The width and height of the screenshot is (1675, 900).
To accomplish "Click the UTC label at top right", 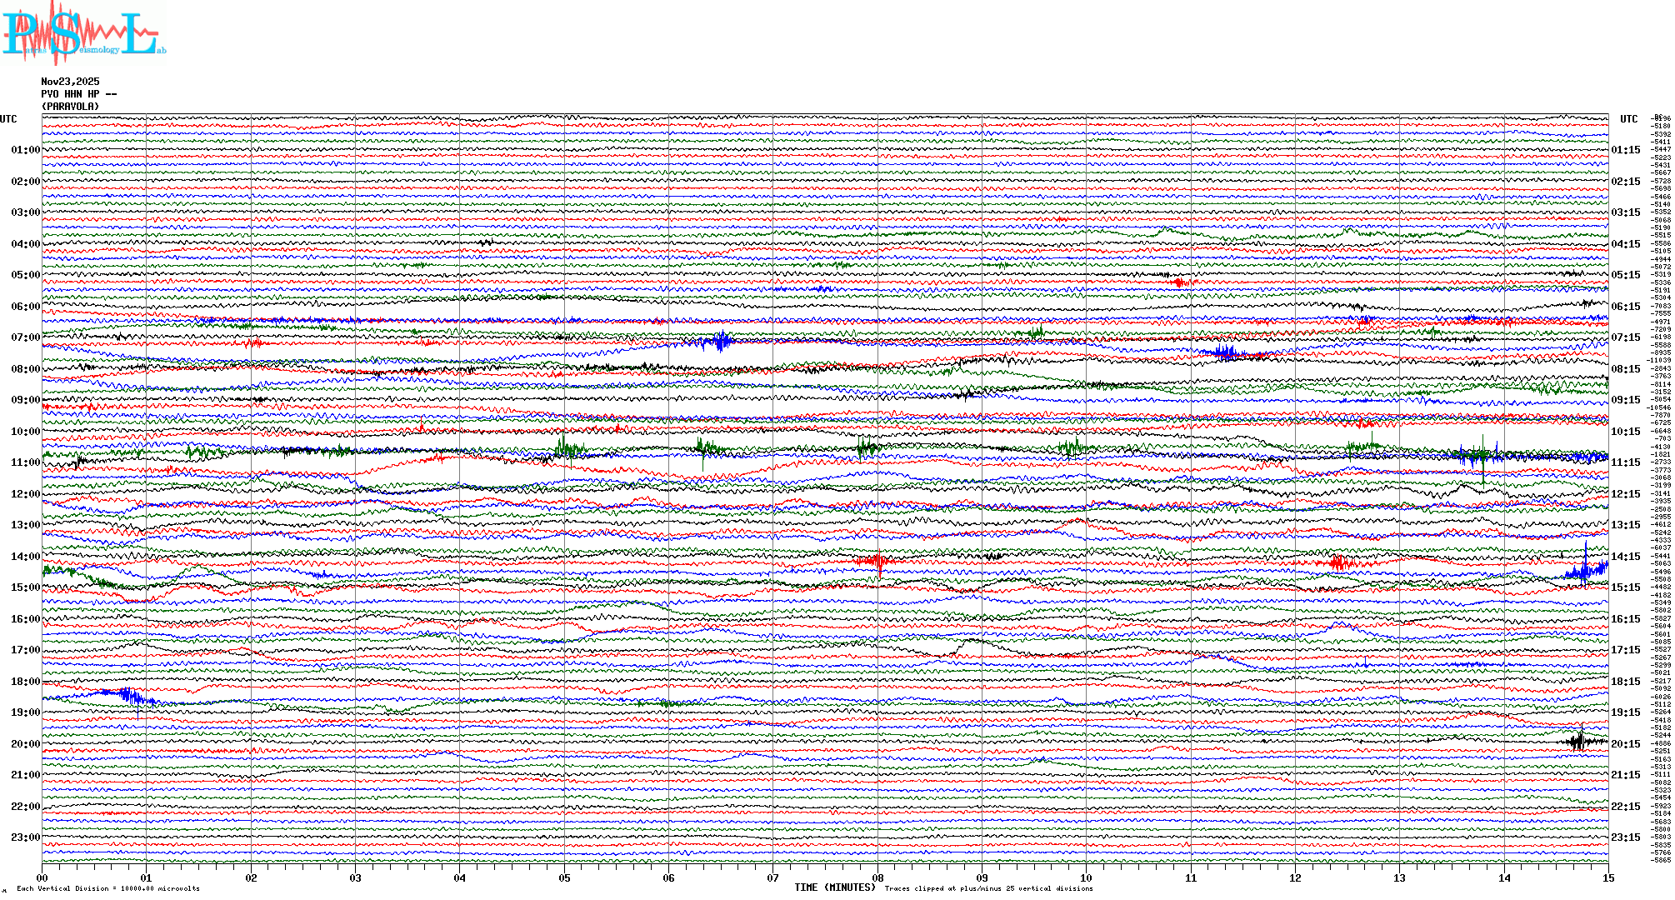I will pyautogui.click(x=1628, y=119).
